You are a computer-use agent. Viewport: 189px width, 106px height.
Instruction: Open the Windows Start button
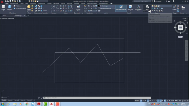pos(3,104)
